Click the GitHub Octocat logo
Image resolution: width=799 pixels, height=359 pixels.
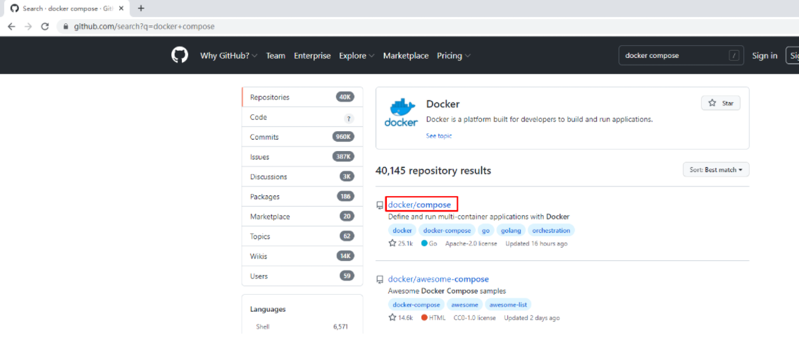click(180, 55)
